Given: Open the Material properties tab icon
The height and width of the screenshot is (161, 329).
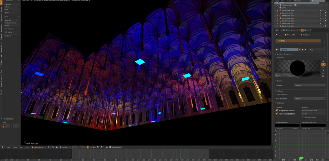Looking at the screenshot, I should pos(302,30).
